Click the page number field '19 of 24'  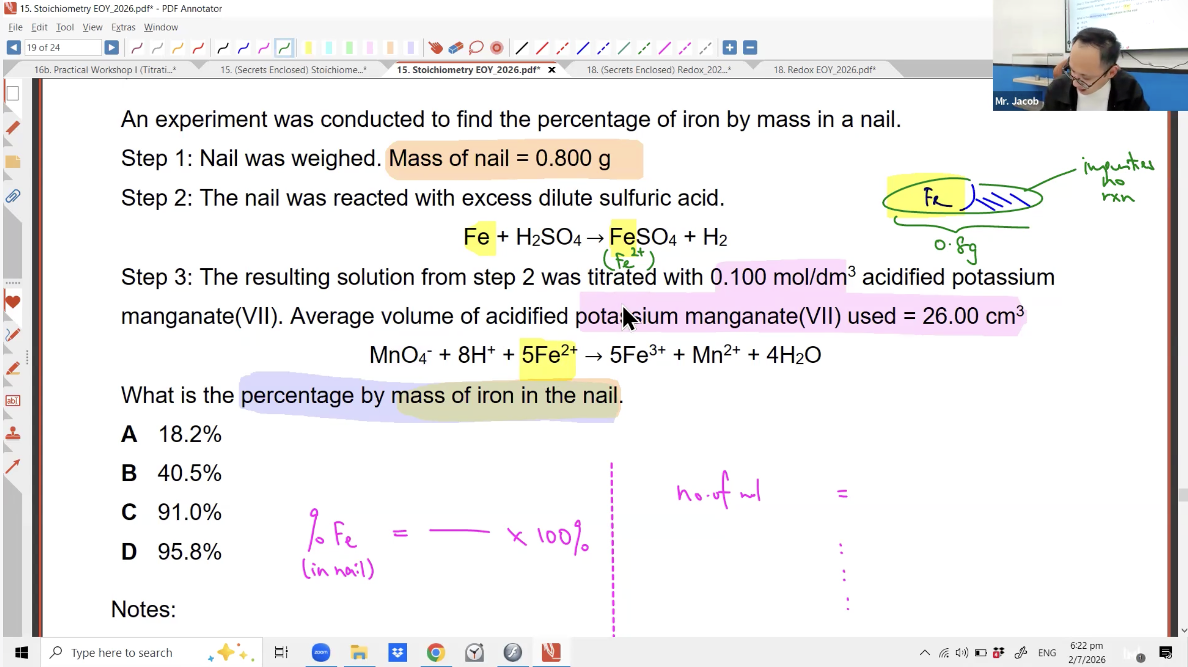[63, 47]
